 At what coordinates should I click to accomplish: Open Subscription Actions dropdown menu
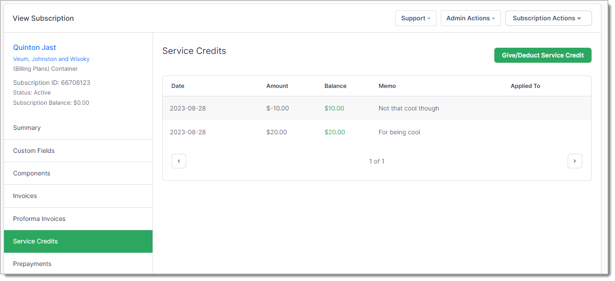548,18
